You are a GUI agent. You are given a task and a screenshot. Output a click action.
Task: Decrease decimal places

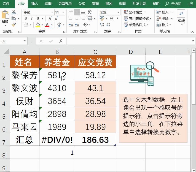pyautogui.click(x=108, y=25)
